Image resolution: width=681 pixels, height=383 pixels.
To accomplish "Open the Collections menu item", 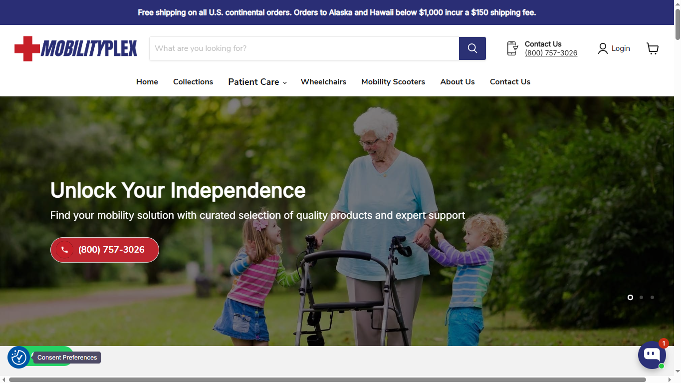I will tap(193, 82).
